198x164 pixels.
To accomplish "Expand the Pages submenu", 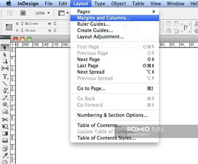I will 115,12.
